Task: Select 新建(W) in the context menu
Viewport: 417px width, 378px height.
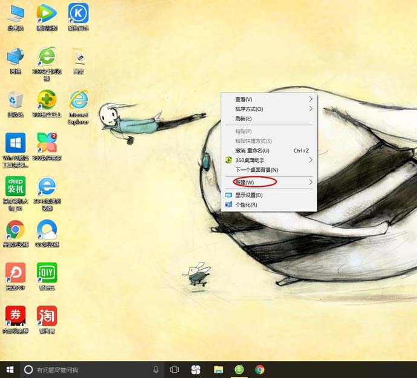Action: 269,182
